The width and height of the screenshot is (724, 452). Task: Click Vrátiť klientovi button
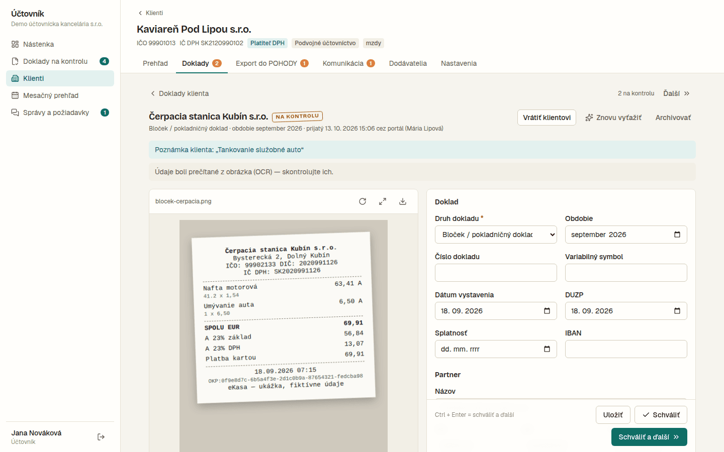tap(547, 118)
